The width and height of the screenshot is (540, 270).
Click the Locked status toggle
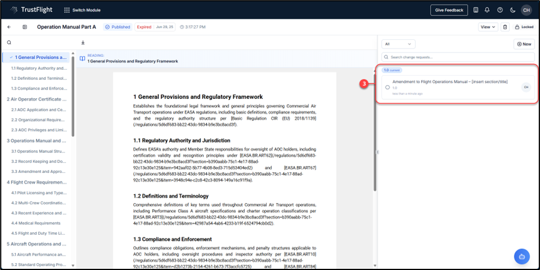(x=523, y=27)
